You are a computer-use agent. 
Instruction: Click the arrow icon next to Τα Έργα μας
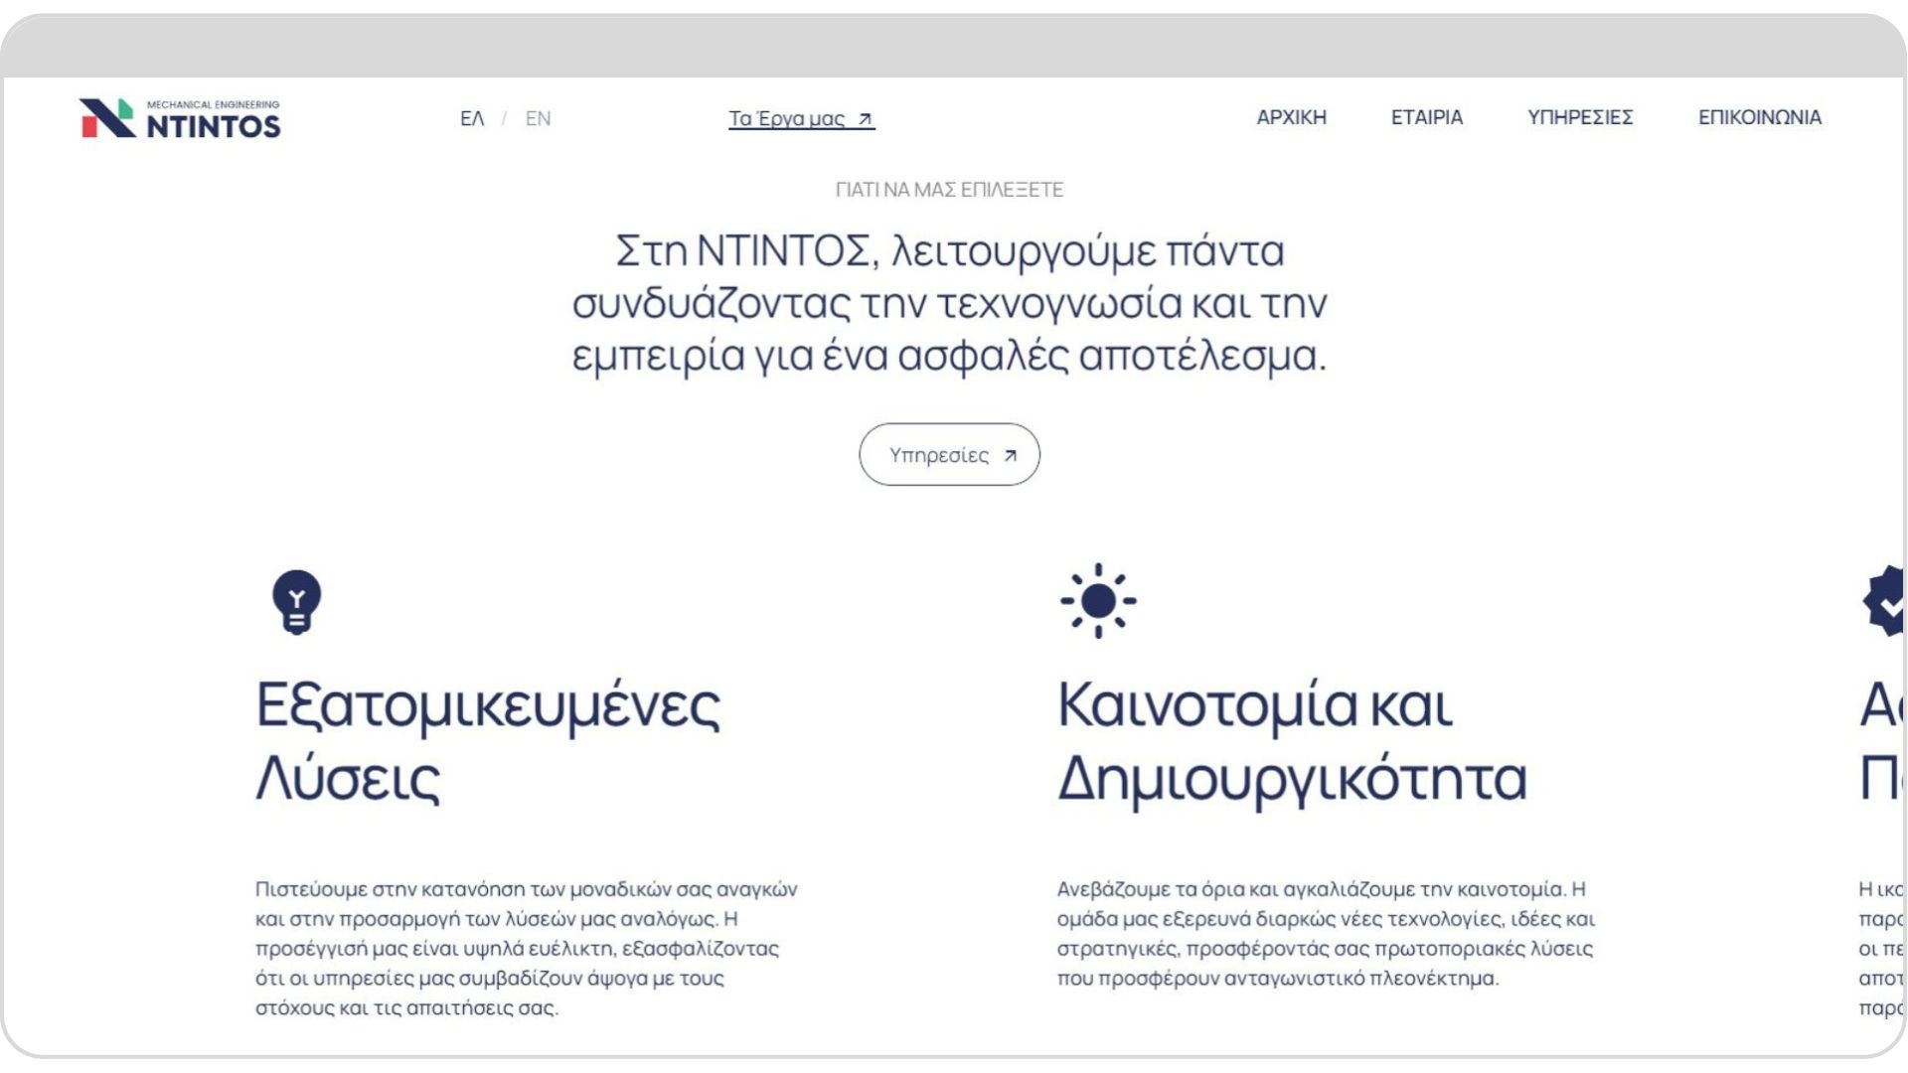click(x=865, y=119)
